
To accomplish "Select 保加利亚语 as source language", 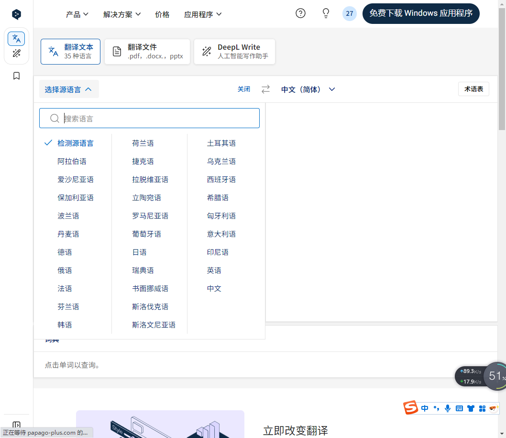I will [76, 197].
